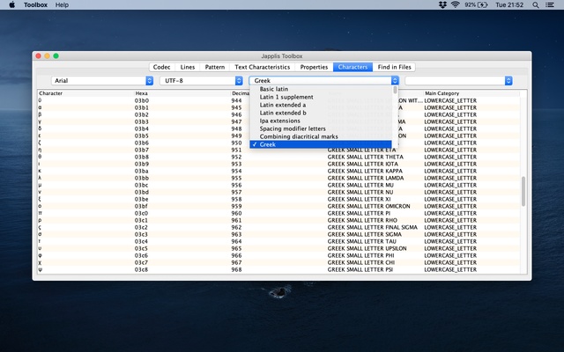564x352 pixels.
Task: Choose Latin extended b option
Action: [321, 113]
